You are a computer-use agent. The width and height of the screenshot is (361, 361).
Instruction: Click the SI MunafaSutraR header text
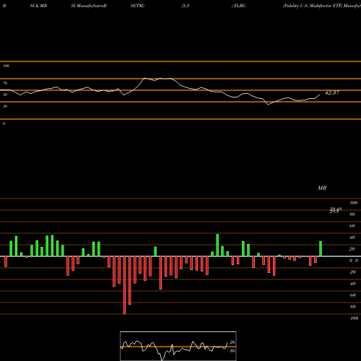(x=89, y=6)
